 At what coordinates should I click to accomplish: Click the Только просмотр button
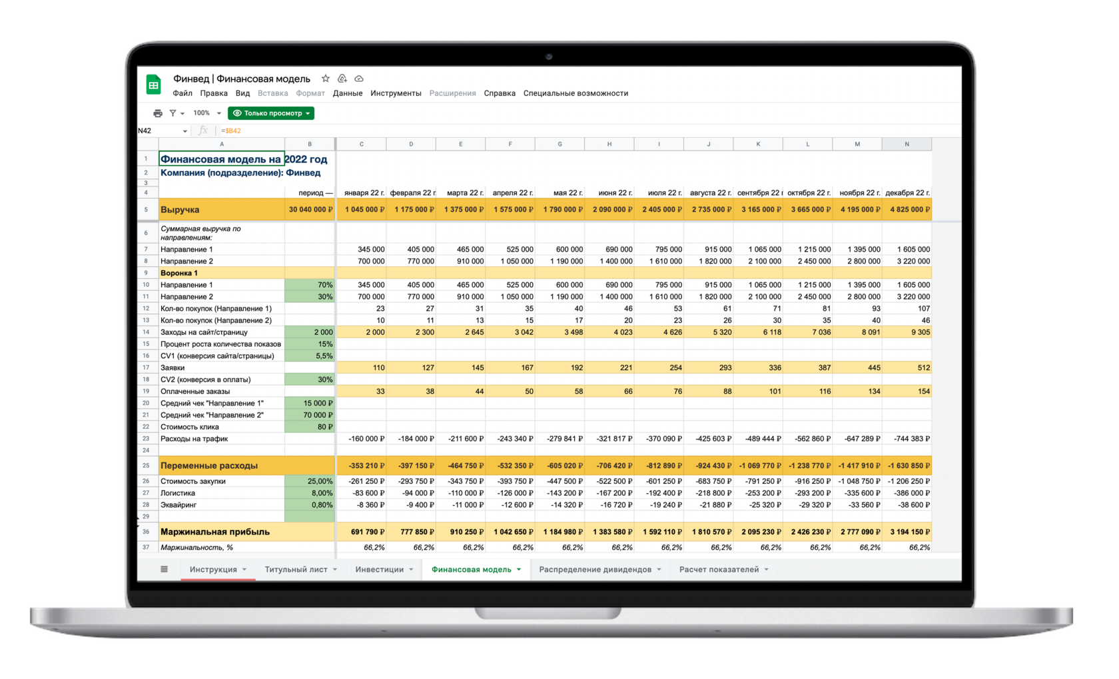click(x=271, y=113)
